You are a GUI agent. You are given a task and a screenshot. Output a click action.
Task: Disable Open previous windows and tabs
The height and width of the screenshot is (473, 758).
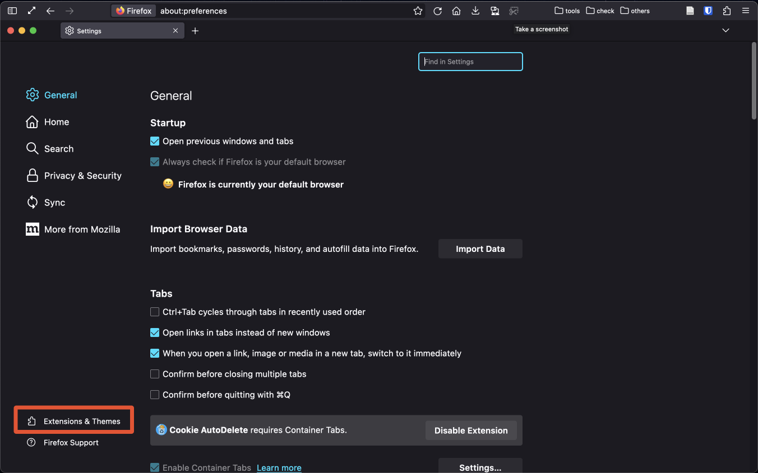tap(155, 142)
